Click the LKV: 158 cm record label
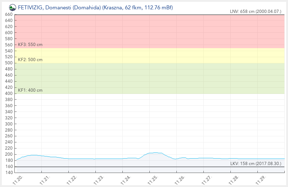288x187 pixels. click(256, 164)
